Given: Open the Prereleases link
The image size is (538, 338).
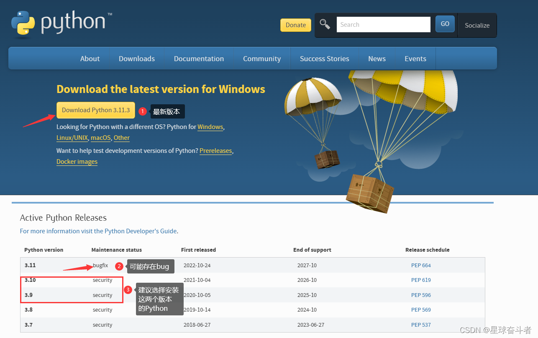Looking at the screenshot, I should (215, 150).
